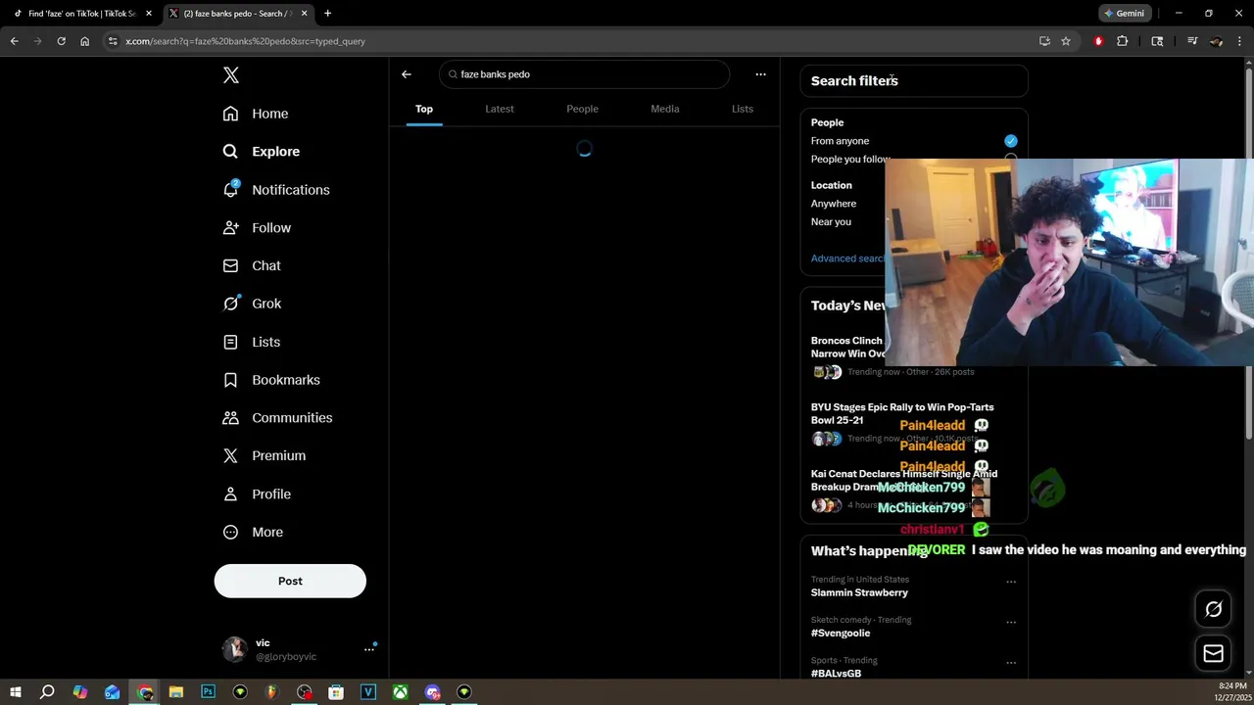Open search options three-dot menu

coord(760,74)
